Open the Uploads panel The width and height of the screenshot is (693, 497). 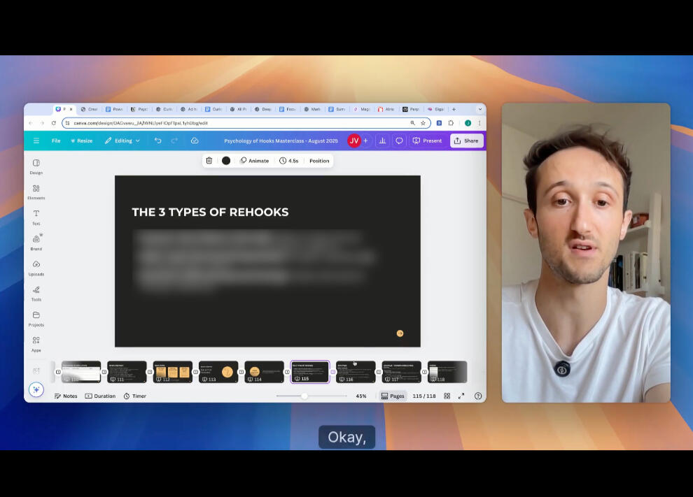[x=36, y=267]
